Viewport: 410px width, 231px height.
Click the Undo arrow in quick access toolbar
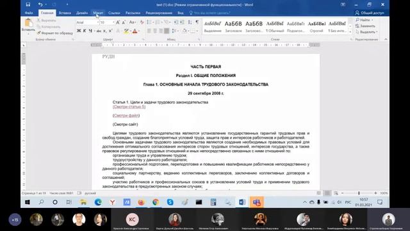(x=40, y=4)
